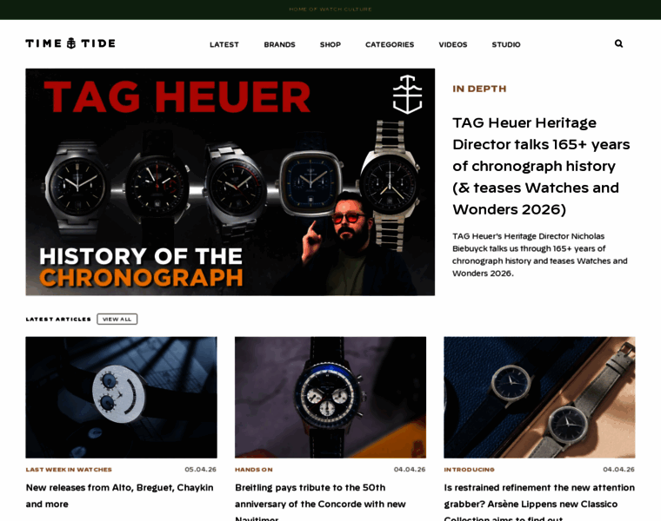The image size is (661, 521).
Task: Go to the Shop section
Action: click(330, 44)
